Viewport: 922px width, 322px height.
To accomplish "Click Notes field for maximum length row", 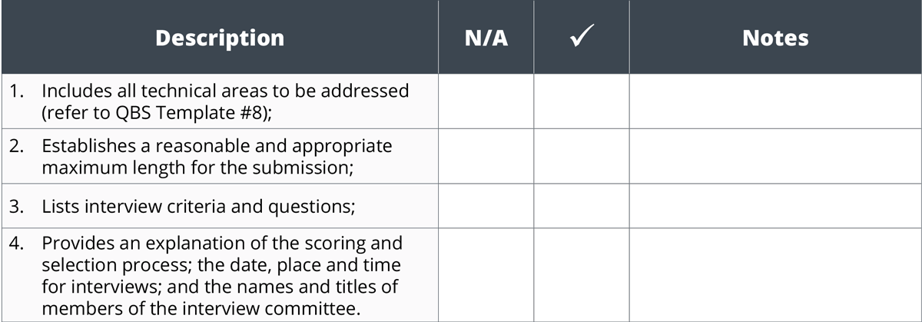I will coord(776,156).
